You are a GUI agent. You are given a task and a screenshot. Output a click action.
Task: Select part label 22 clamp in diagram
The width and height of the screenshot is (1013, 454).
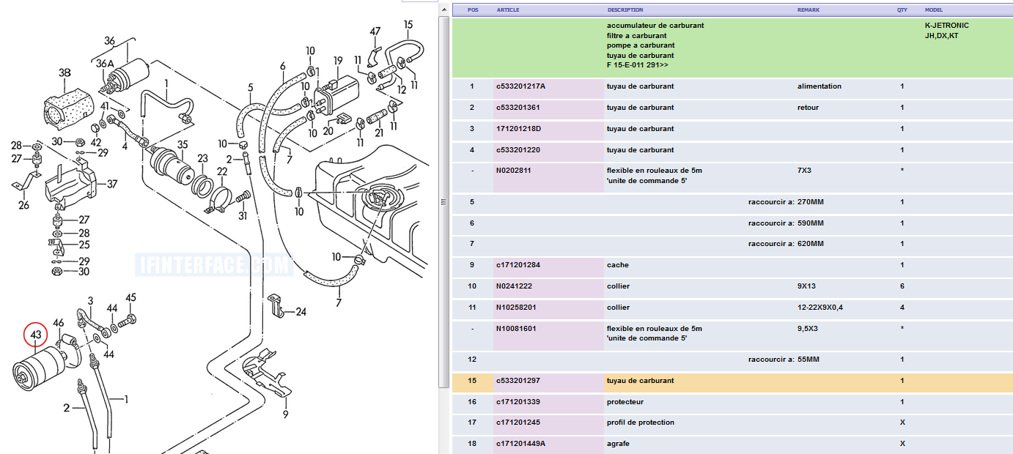tap(221, 171)
